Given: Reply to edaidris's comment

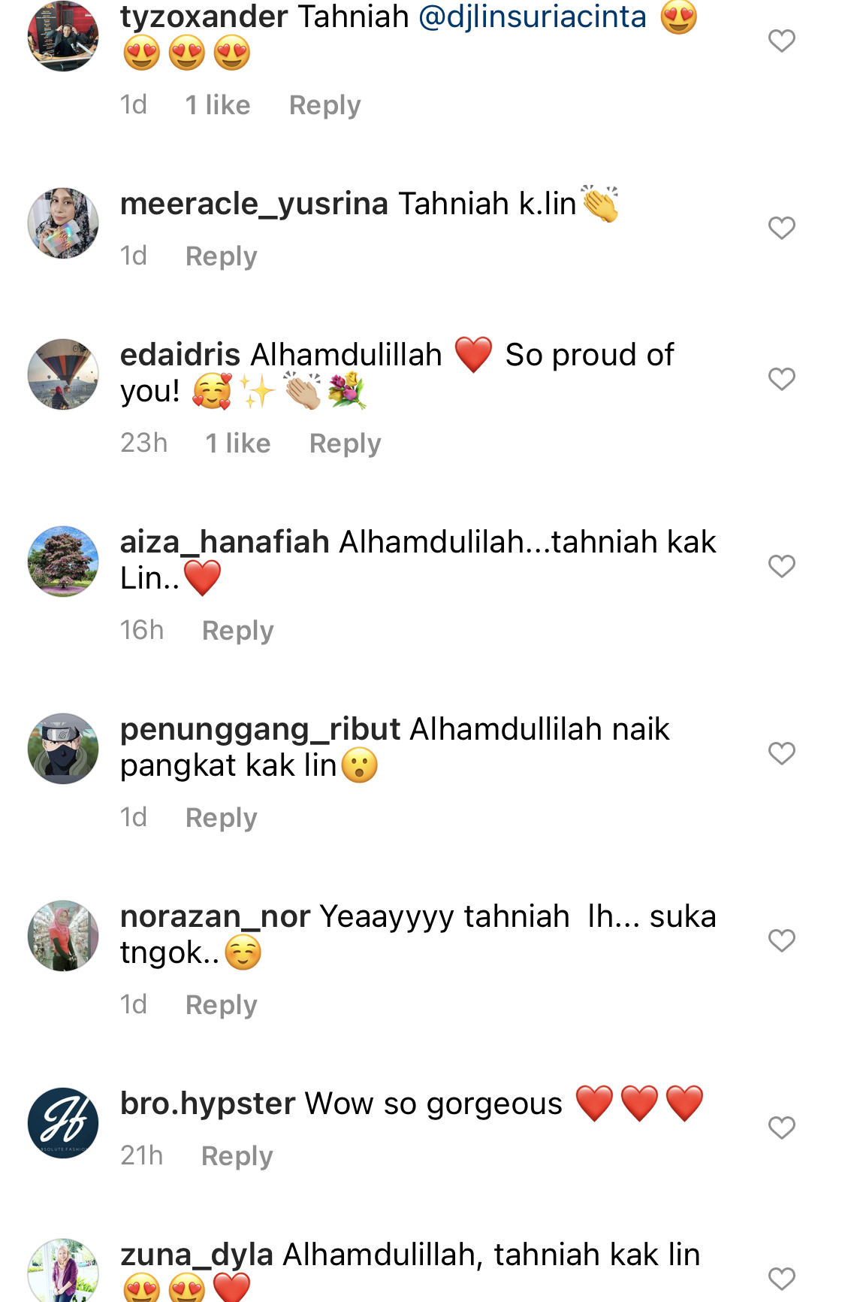Looking at the screenshot, I should pos(345,444).
